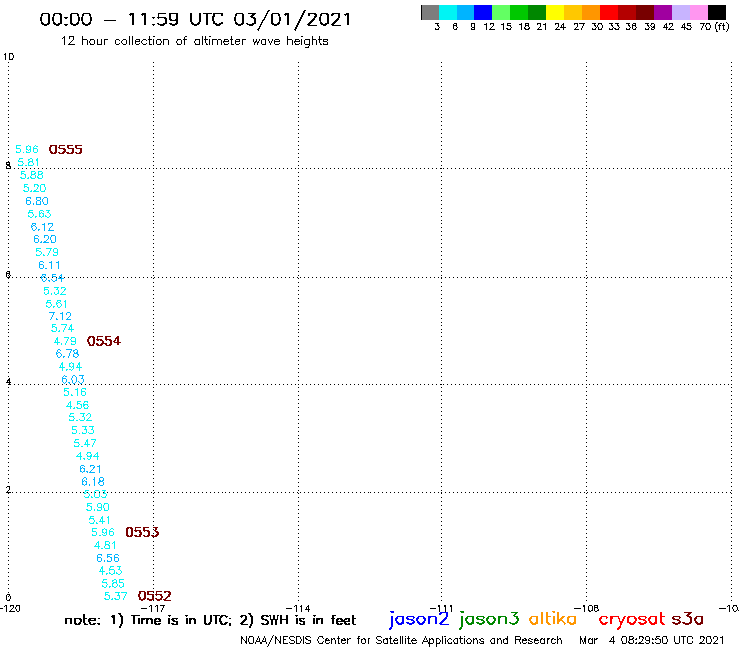This screenshot has width=739, height=649.
Task: Select the 5.41 wave height reading
Action: point(100,521)
